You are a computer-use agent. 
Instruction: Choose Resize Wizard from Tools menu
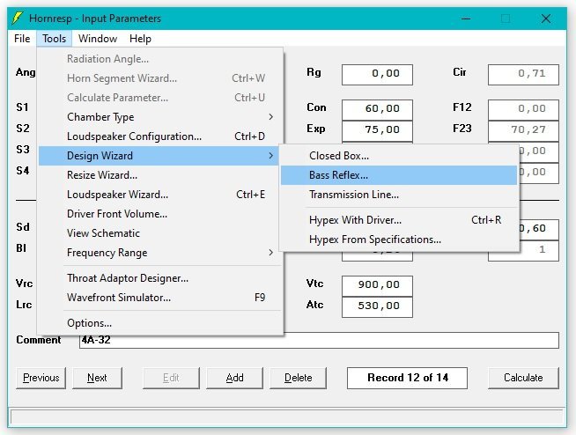[161, 175]
